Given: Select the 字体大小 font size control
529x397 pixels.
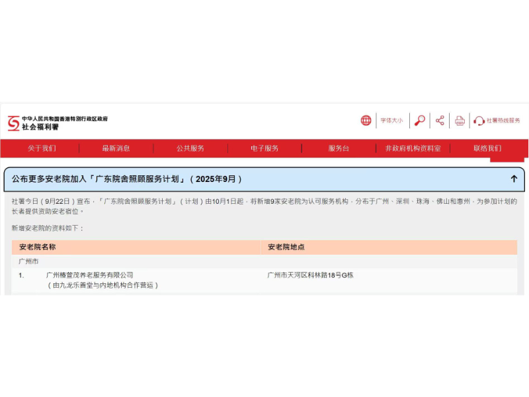Looking at the screenshot, I should 391,120.
